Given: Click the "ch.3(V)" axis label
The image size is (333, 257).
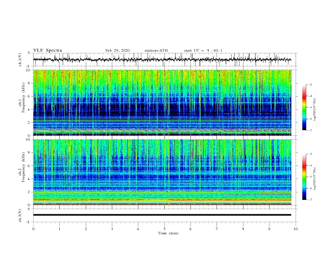Looking at the screenshot, I should point(20,215).
